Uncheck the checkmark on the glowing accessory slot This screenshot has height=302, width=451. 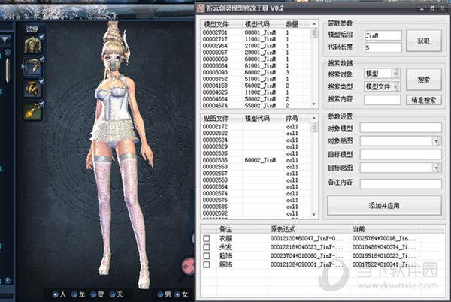(x=41, y=104)
